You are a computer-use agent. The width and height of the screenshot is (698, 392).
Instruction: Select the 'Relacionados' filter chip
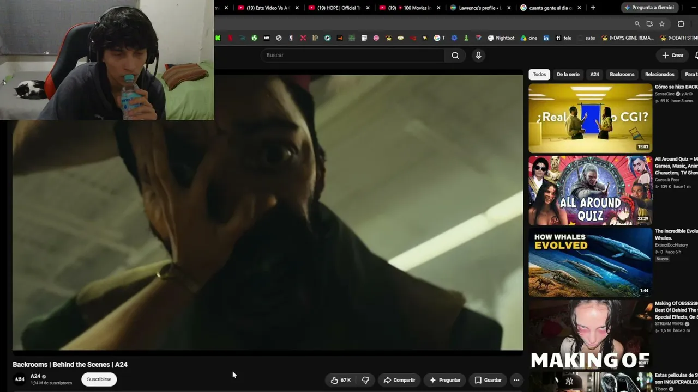coord(660,74)
